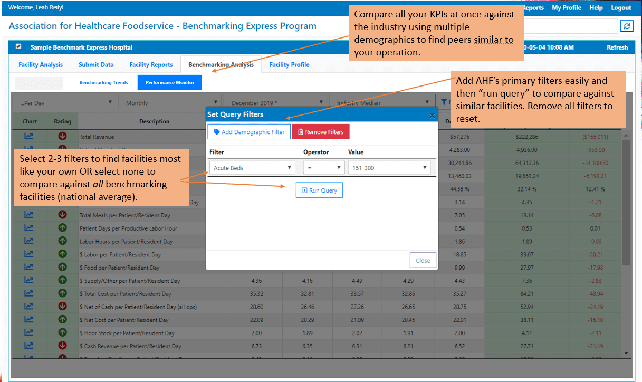Screen dimensions: 642x382
Task: Toggle the Sample Benchmark Express Hospital checkbox
Action: [19, 47]
